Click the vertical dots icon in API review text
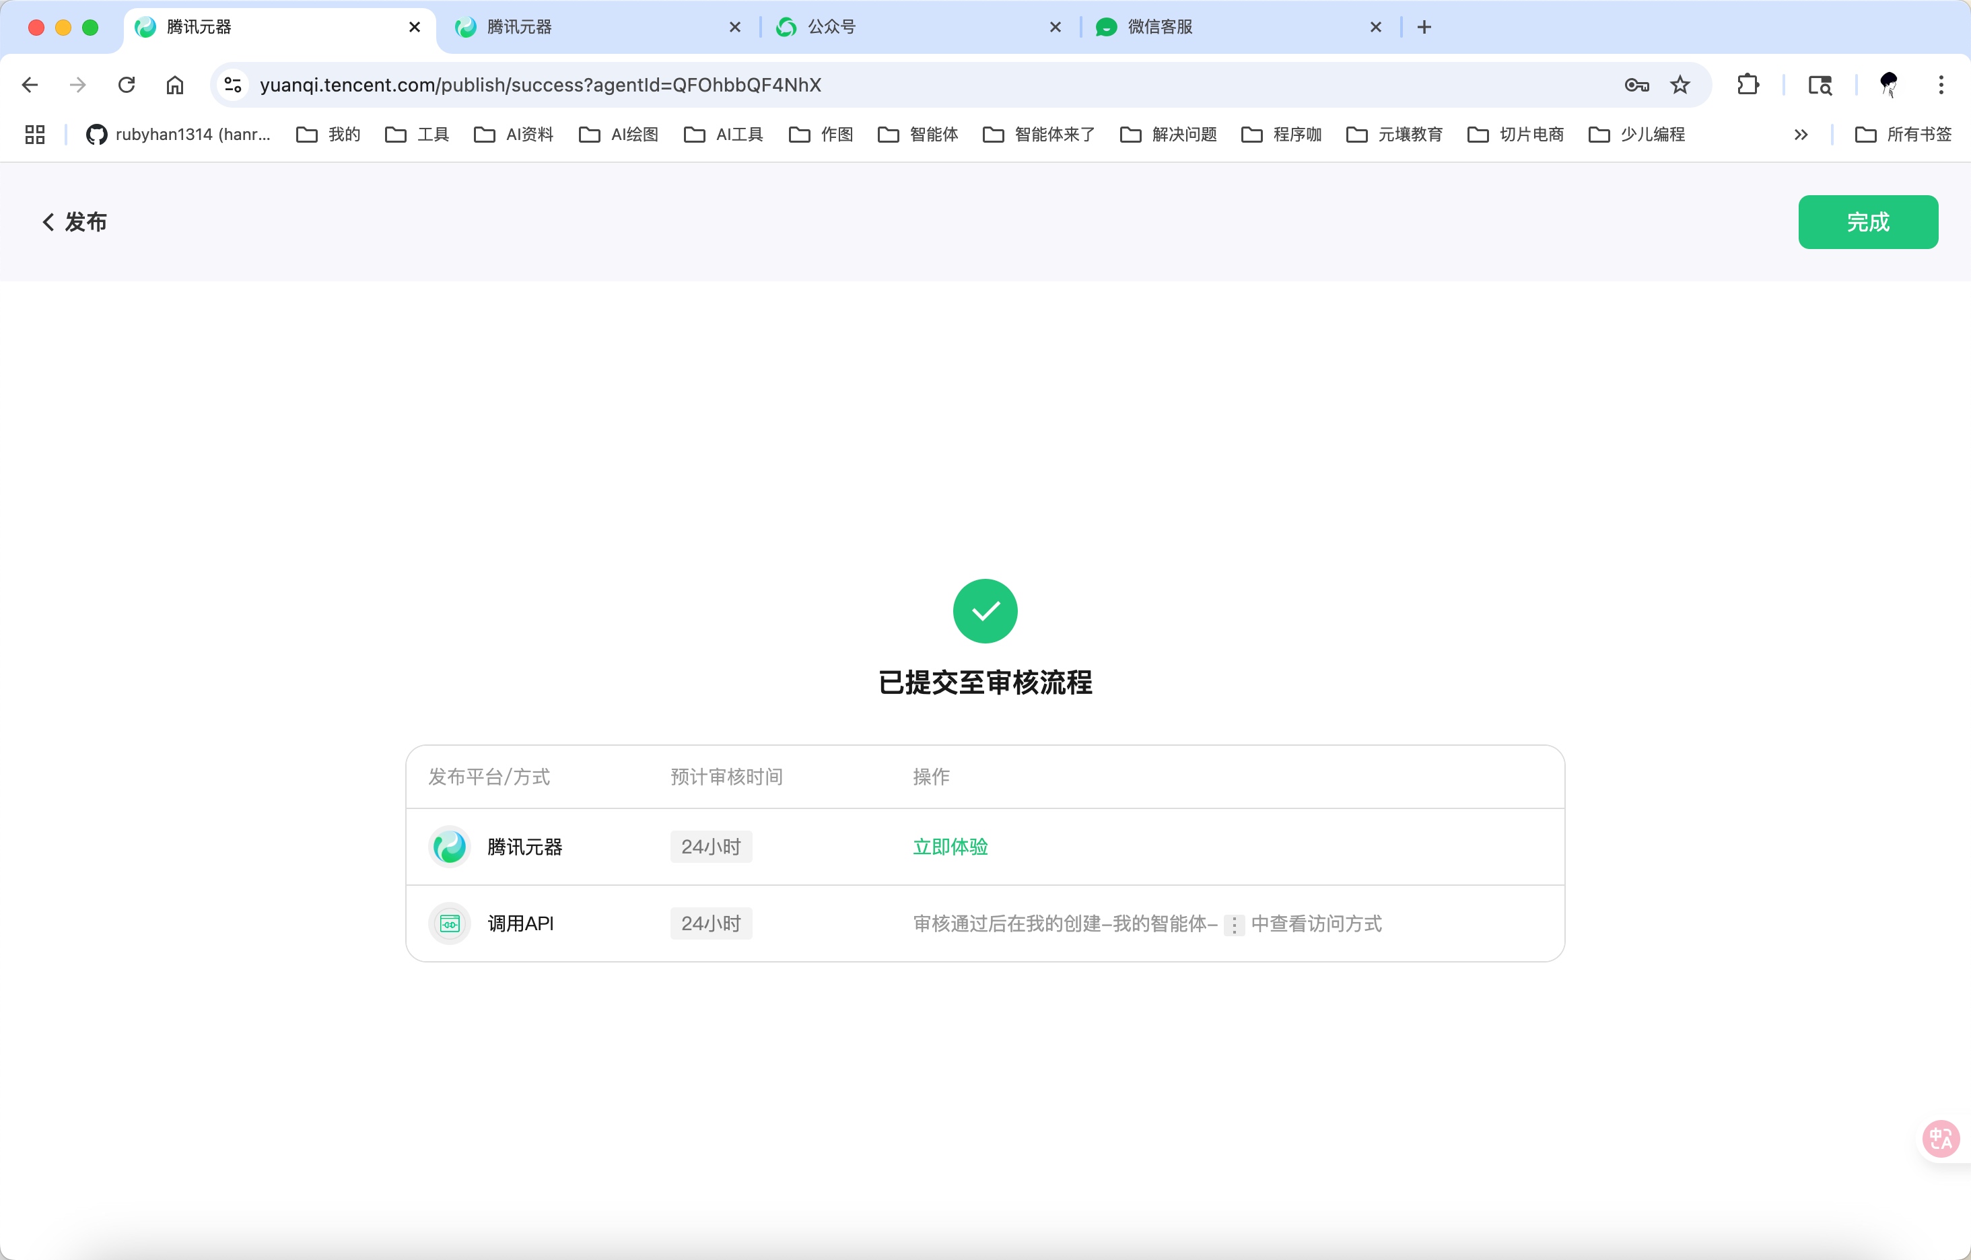 pos(1235,925)
